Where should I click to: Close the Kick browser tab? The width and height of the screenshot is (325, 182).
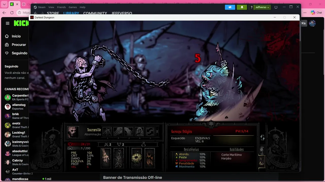[x=18, y=4]
